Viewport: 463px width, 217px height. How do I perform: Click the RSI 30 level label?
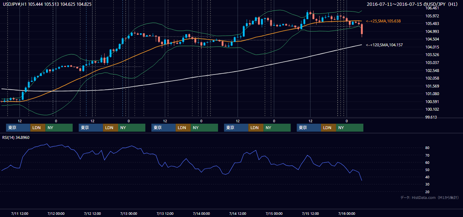pyautogui.click(x=427, y=184)
